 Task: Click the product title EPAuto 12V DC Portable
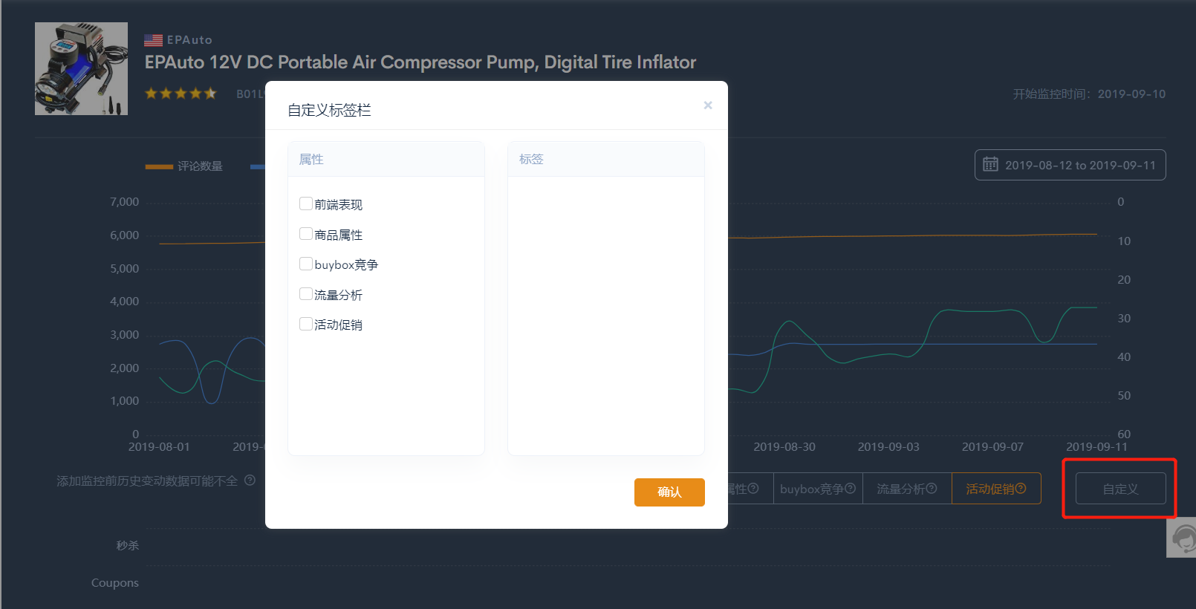click(420, 62)
